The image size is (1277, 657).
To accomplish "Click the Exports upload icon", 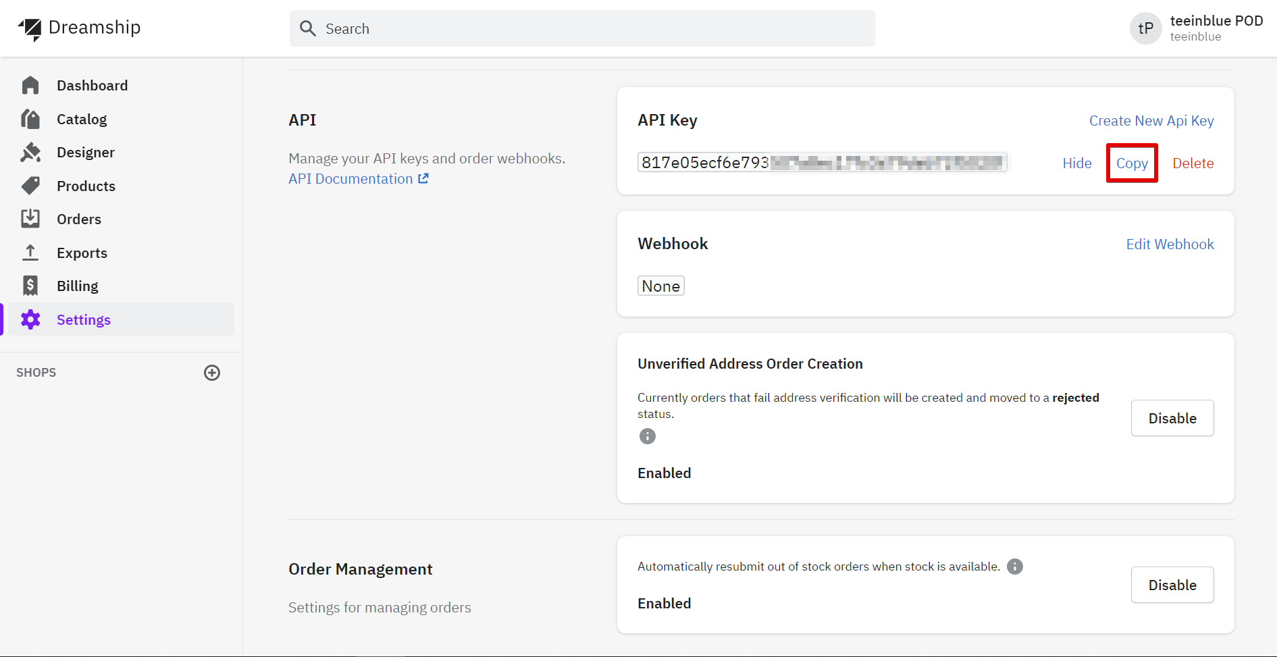I will (30, 253).
